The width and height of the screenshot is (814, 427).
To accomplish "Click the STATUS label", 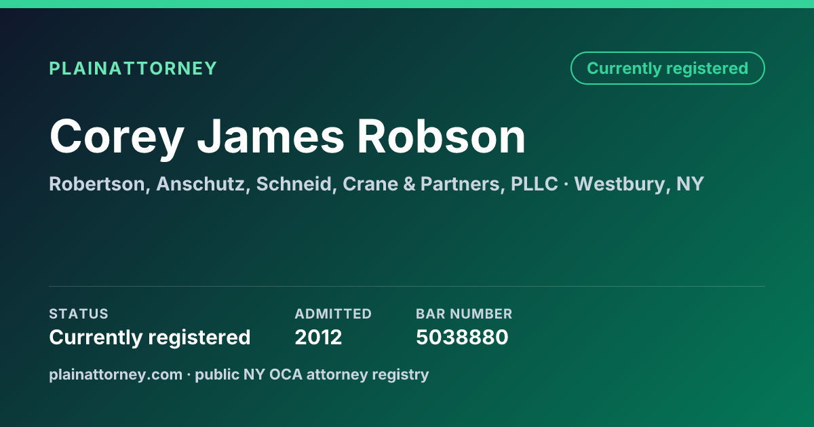I will (79, 314).
